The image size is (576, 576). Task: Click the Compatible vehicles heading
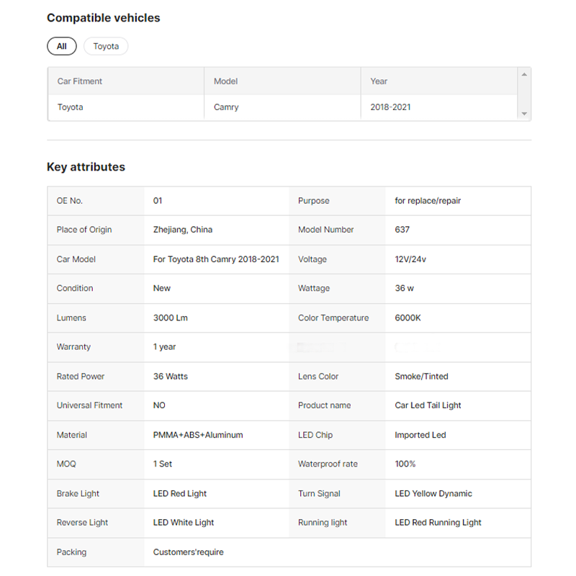tap(104, 18)
